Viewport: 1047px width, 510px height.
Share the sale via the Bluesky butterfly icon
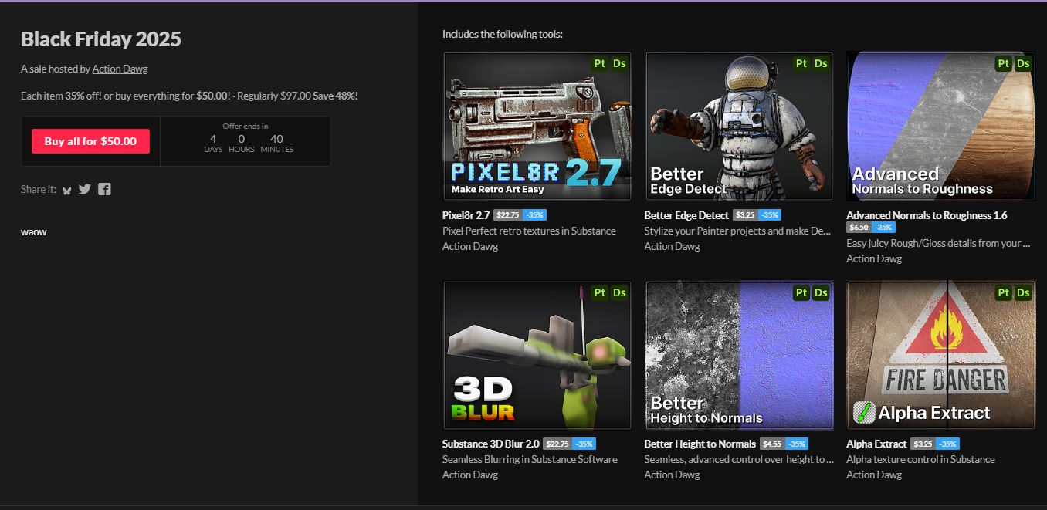[67, 190]
